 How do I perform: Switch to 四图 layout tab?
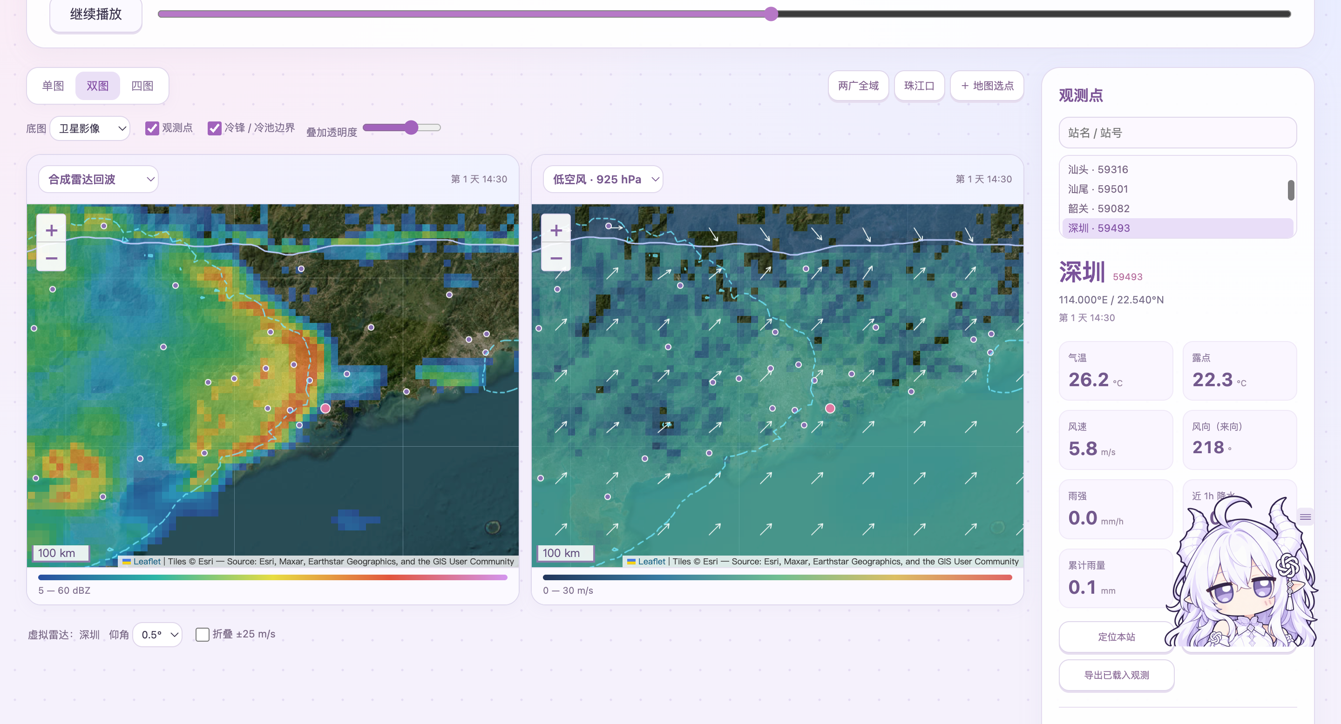[x=142, y=86]
